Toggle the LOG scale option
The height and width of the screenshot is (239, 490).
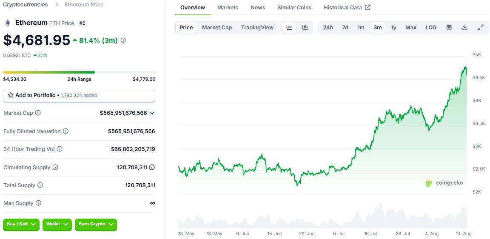click(431, 28)
